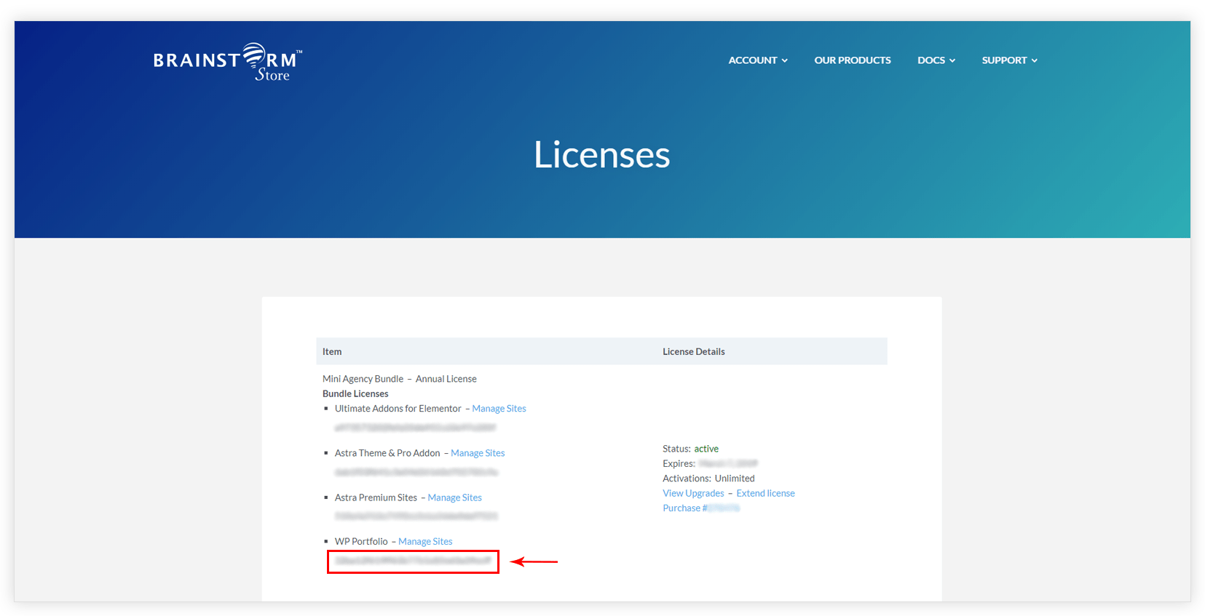Open Manage Sites for Astra Premium Sites
The width and height of the screenshot is (1205, 616).
454,497
